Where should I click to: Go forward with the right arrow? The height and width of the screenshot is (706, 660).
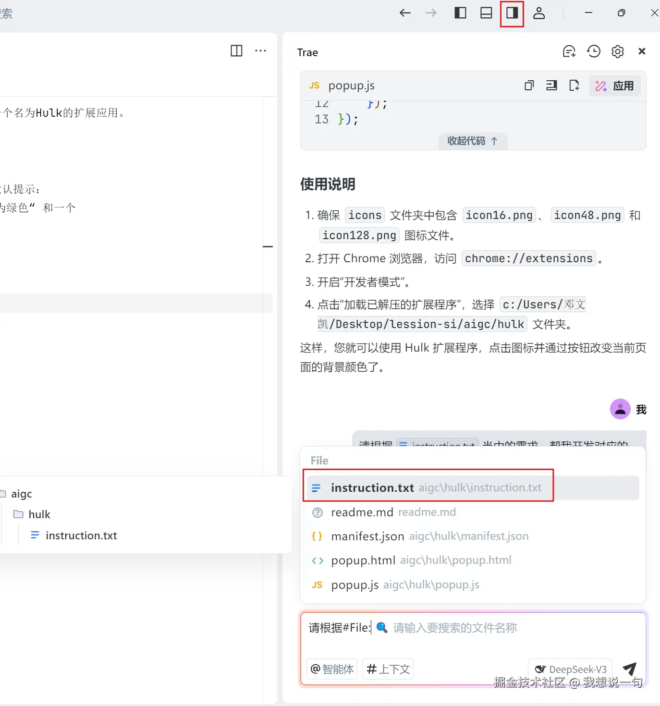pos(431,13)
